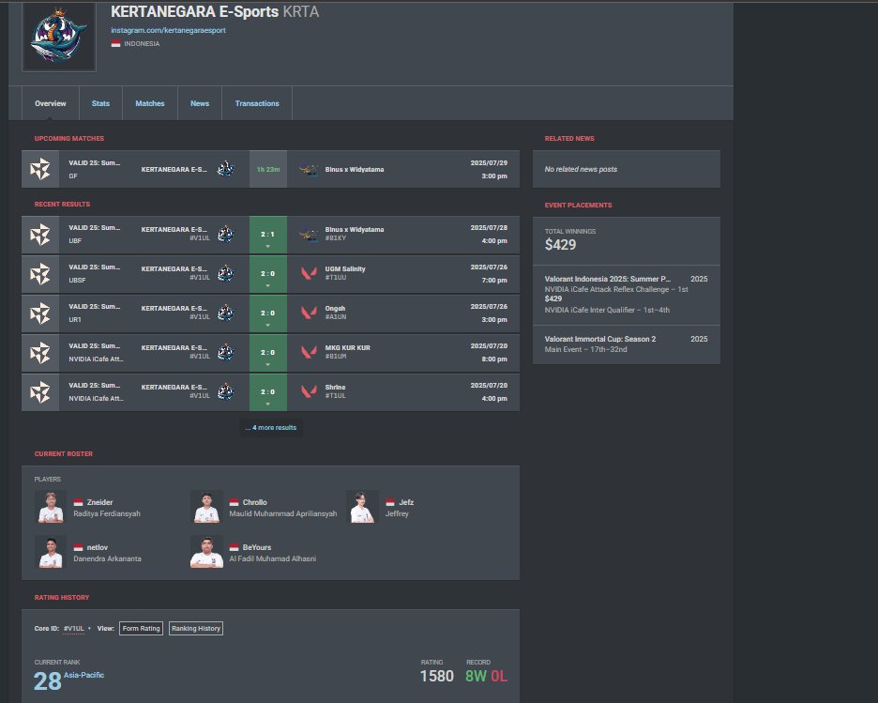Click the Asia-Pacific rank region link
878x703 pixels.
pos(84,675)
